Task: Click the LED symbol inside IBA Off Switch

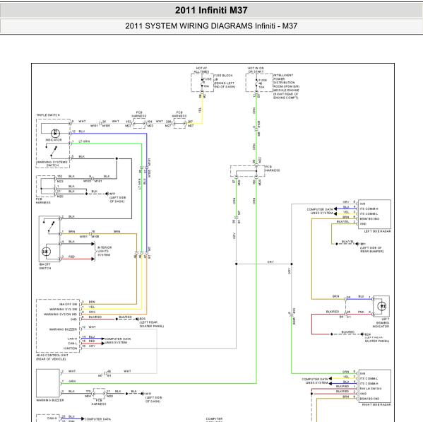Action: pos(46,252)
